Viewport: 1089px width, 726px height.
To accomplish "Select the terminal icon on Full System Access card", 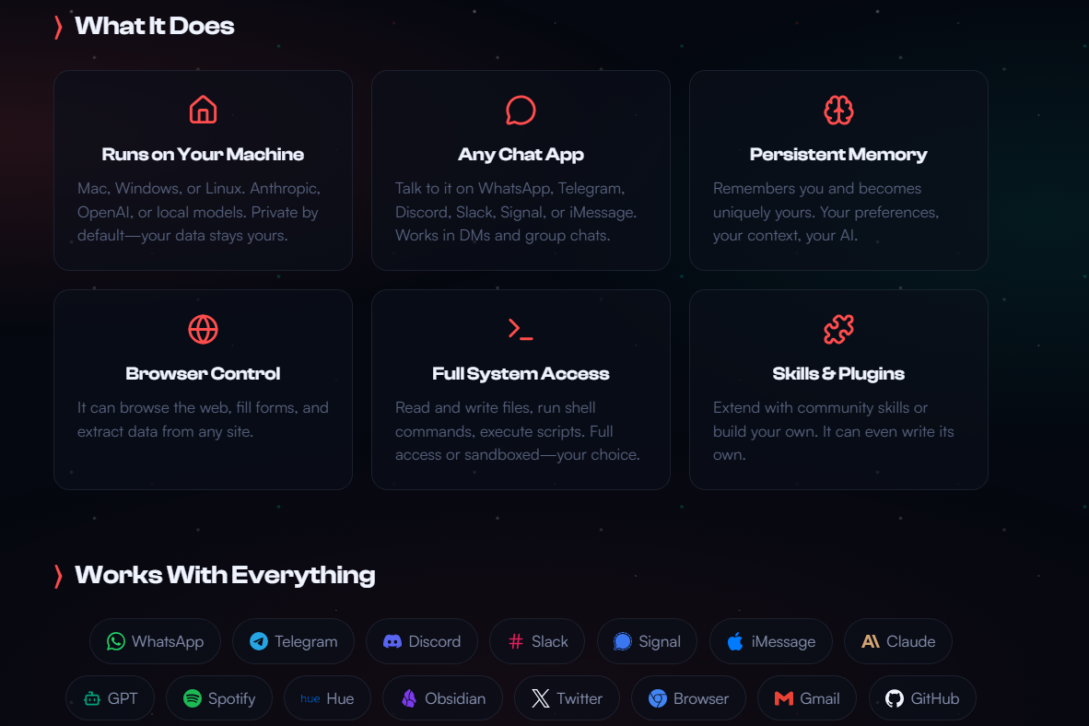I will [x=521, y=329].
